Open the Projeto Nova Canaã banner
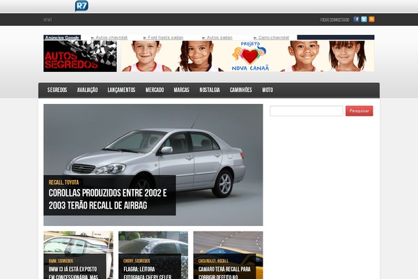418x279 pixels. (x=247, y=56)
